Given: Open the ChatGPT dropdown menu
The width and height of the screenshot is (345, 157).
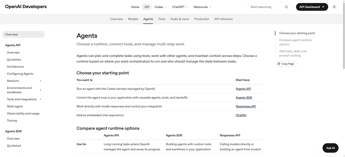Looking at the screenshot, I should tap(180, 7).
